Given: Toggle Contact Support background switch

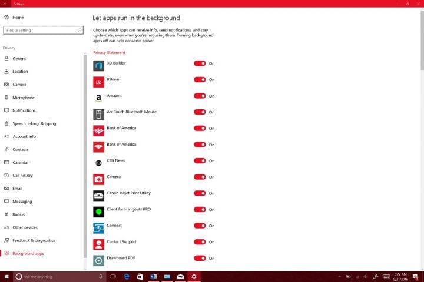Looking at the screenshot, I should tap(200, 242).
